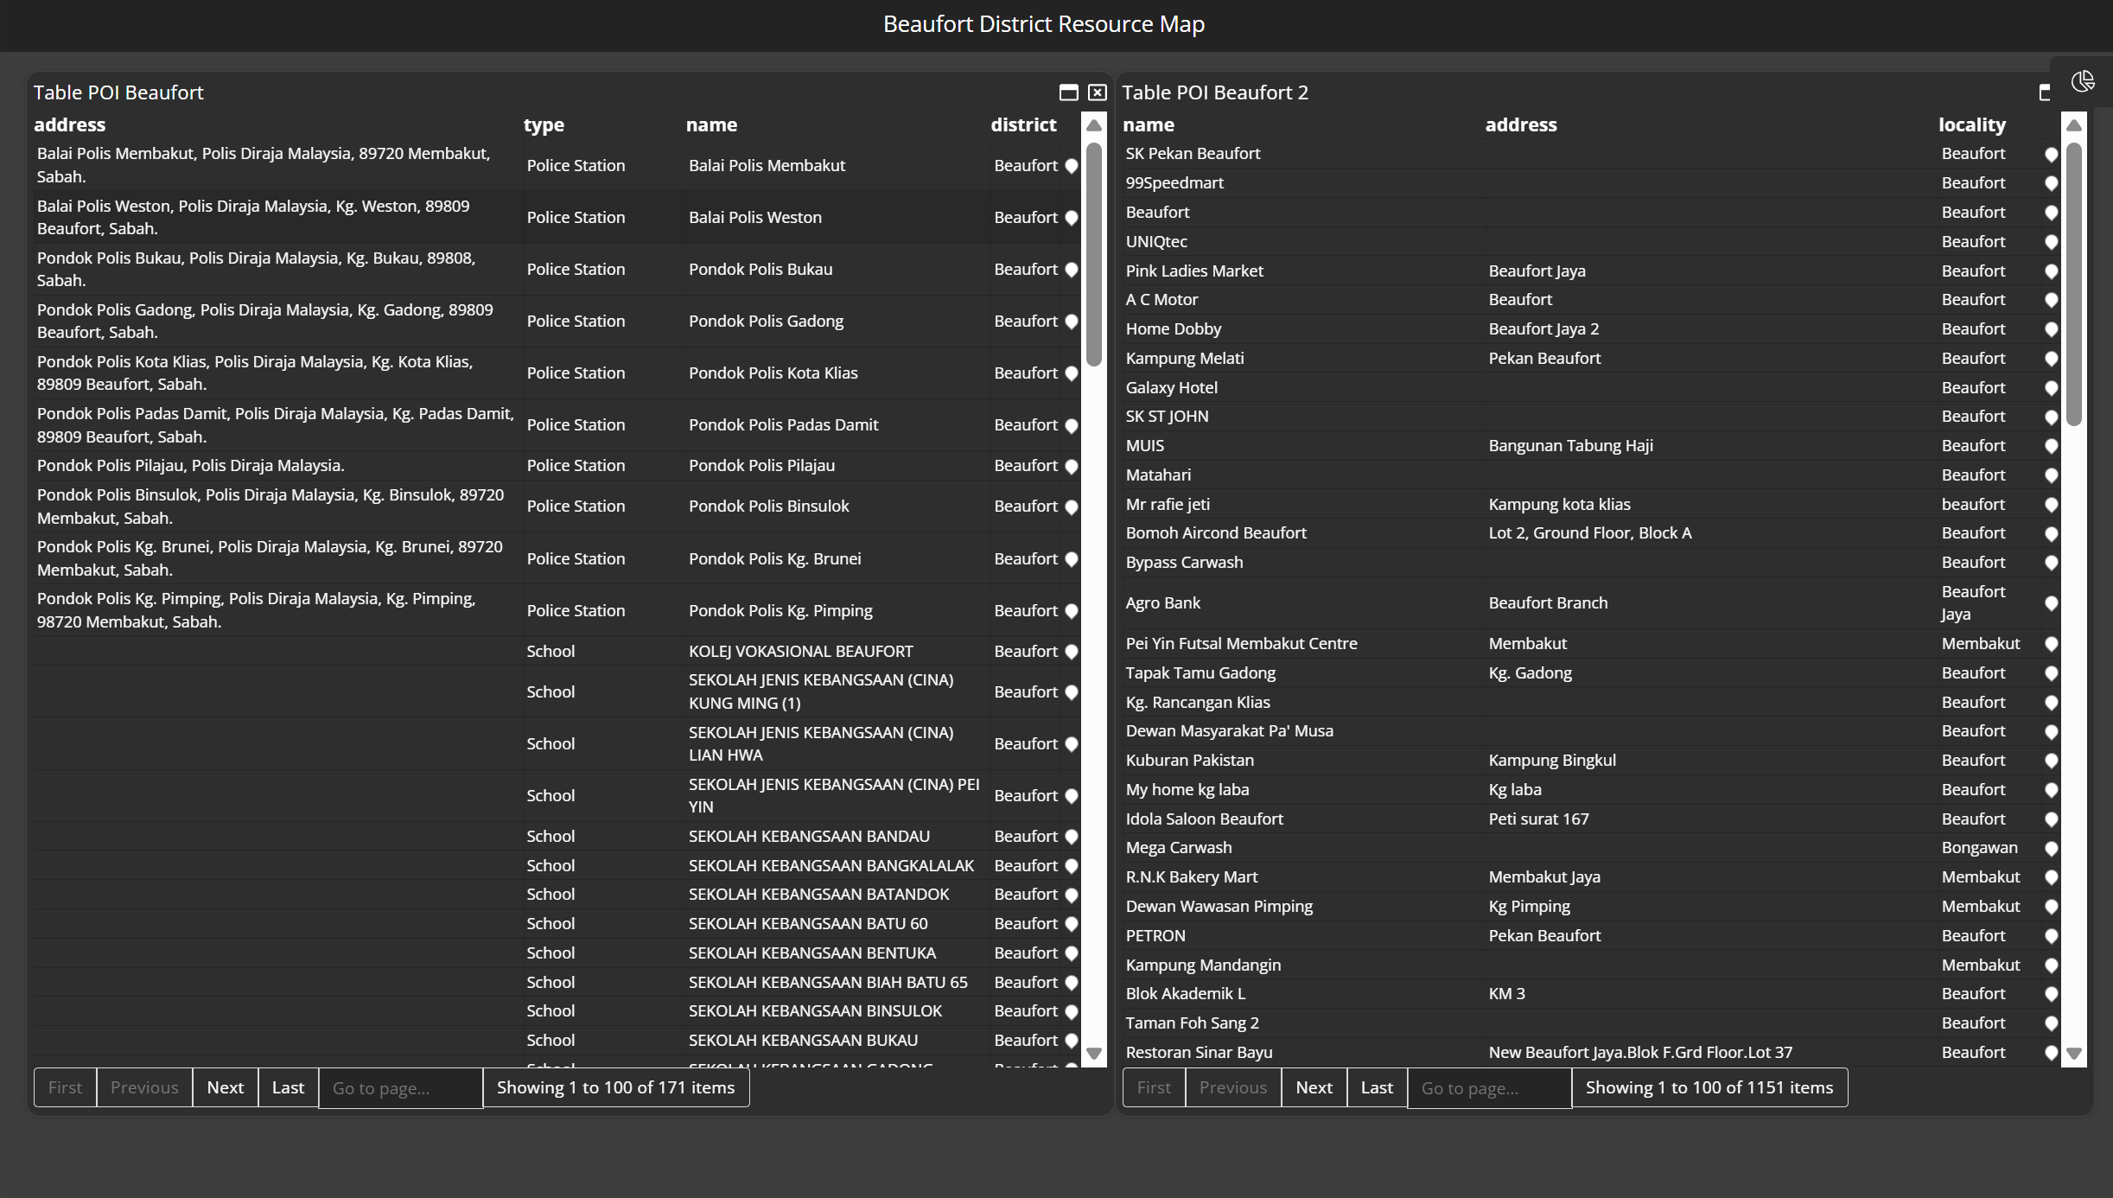
Task: Click location marker for Pondok Polis Bukau
Action: (x=1072, y=270)
